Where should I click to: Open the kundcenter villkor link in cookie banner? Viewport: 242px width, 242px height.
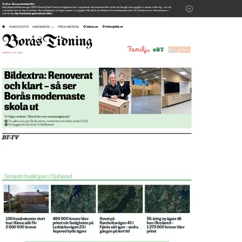point(34,14)
